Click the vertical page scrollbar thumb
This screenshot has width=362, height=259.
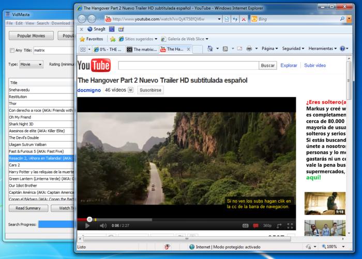[349, 80]
